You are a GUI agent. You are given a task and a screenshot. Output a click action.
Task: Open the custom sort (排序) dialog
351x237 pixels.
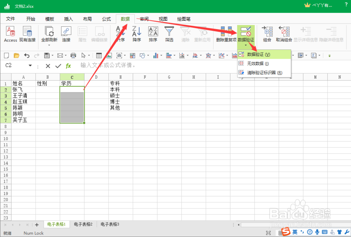pyautogui.click(x=153, y=34)
